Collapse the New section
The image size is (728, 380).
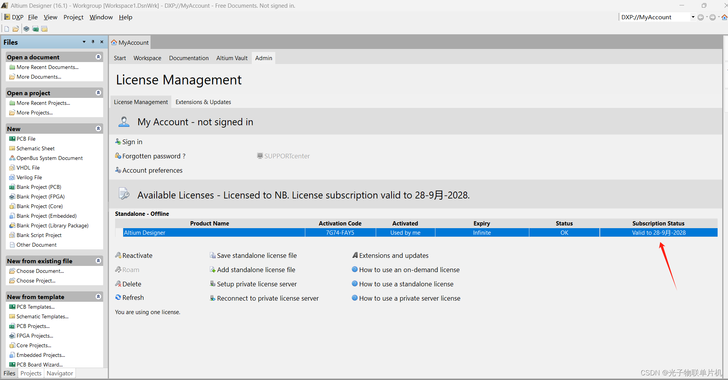(98, 129)
